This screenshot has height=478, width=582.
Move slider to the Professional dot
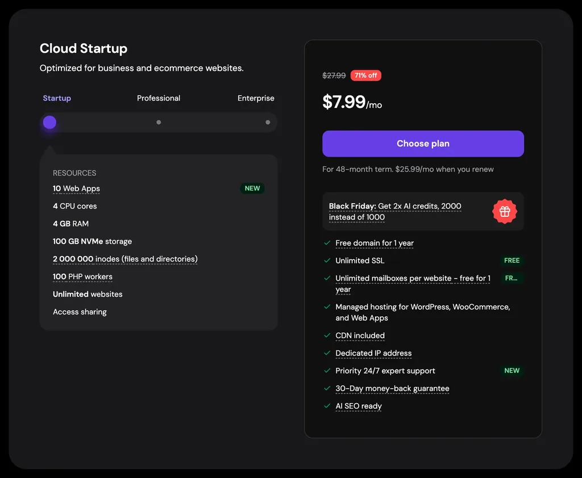[x=159, y=123]
